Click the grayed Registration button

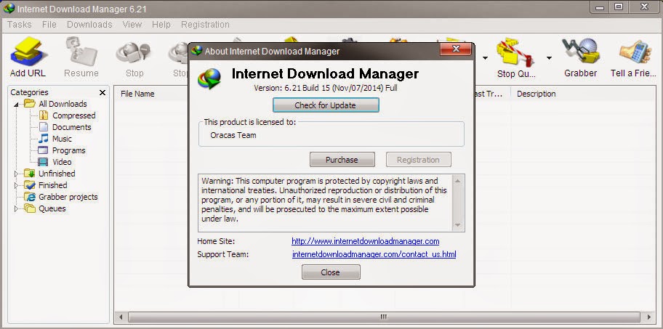(418, 160)
